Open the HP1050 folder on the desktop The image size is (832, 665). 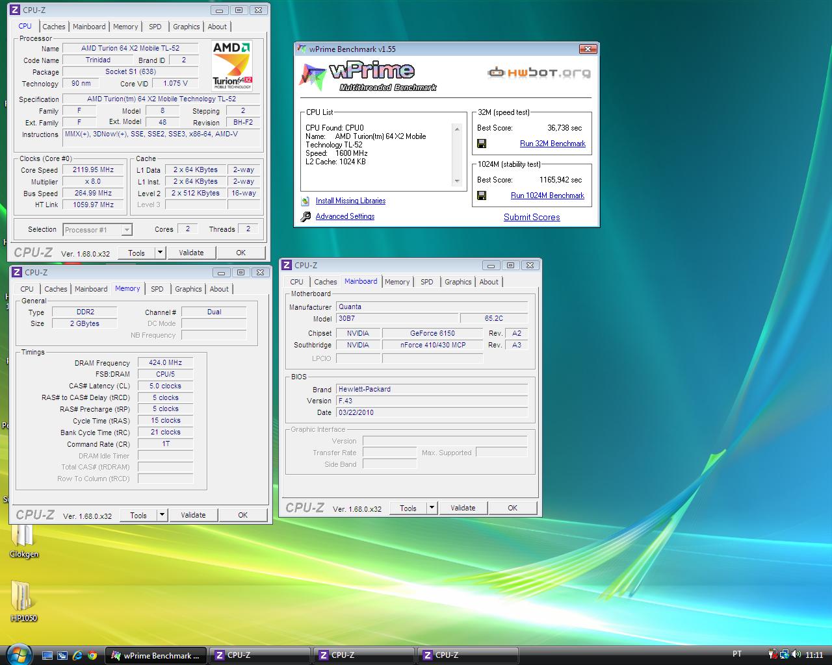pyautogui.click(x=23, y=601)
